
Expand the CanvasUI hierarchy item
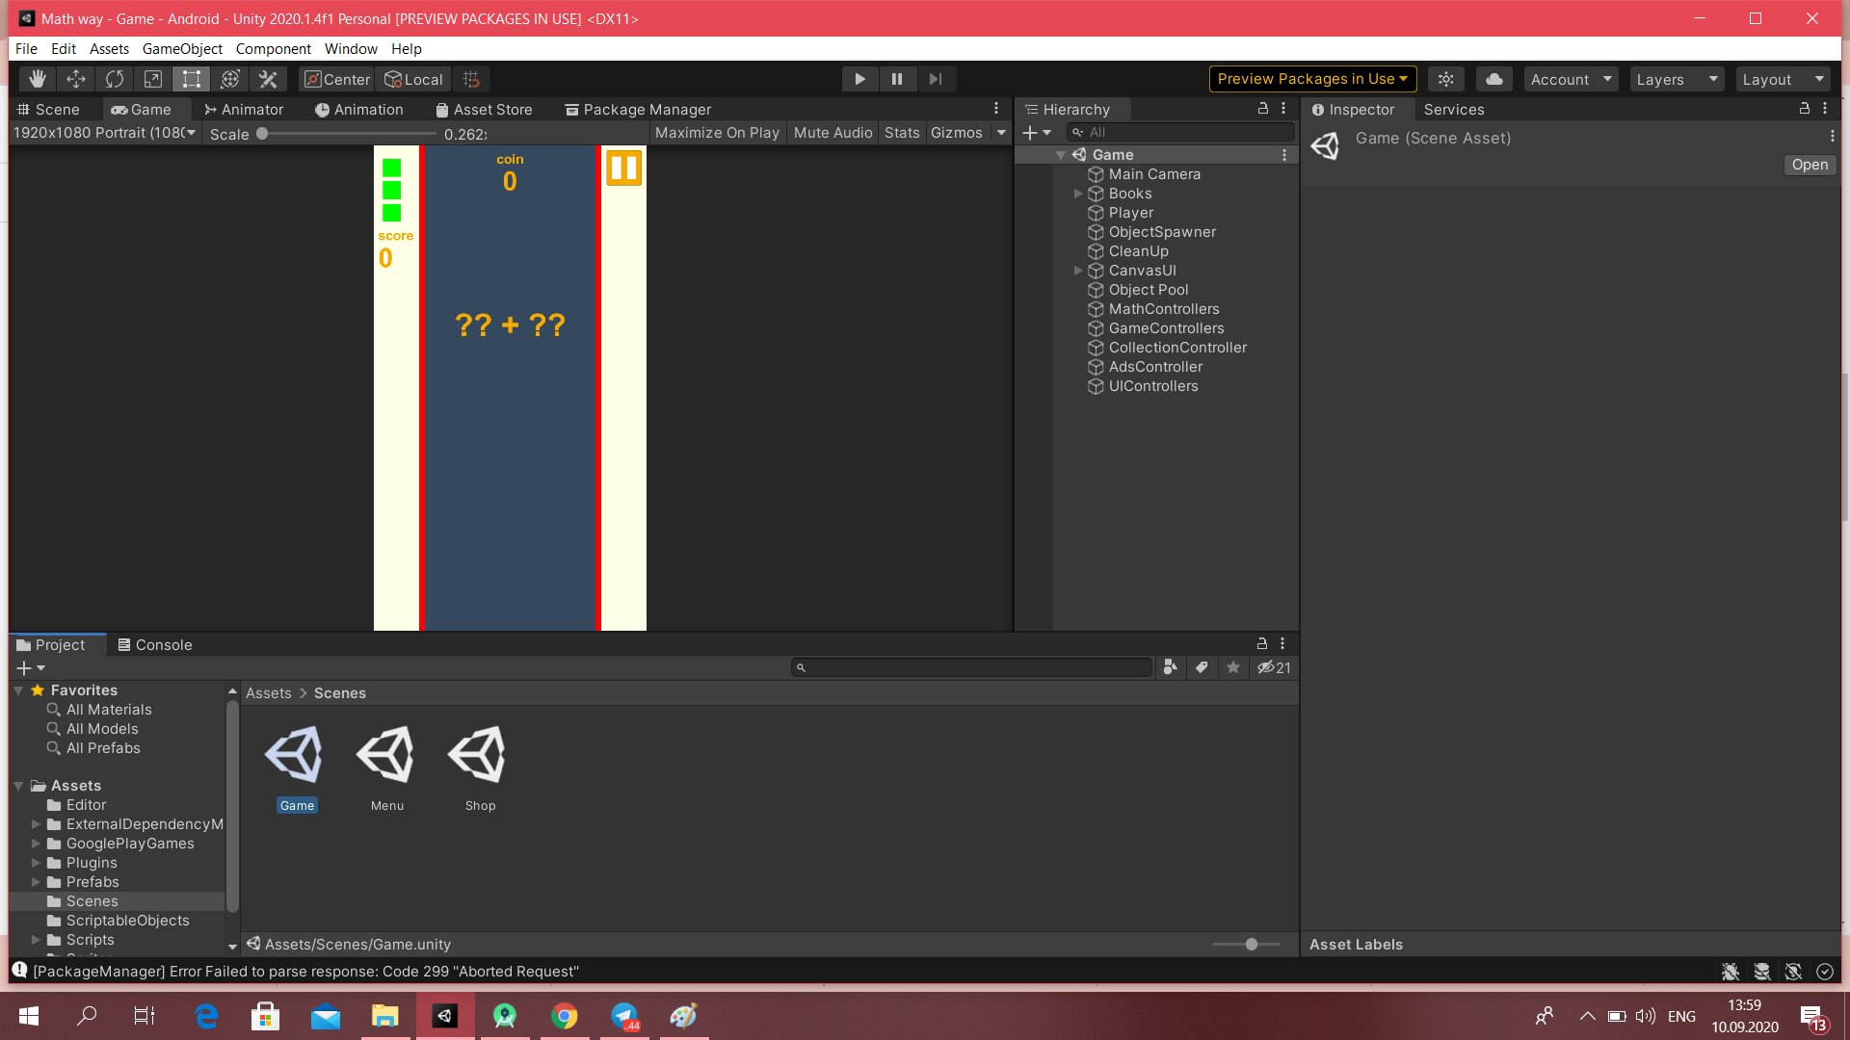(1078, 271)
